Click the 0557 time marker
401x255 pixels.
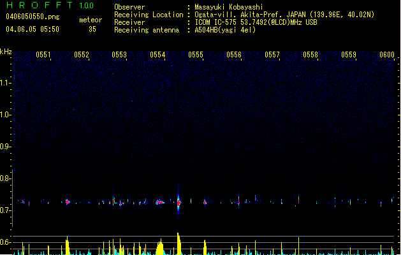click(x=272, y=55)
